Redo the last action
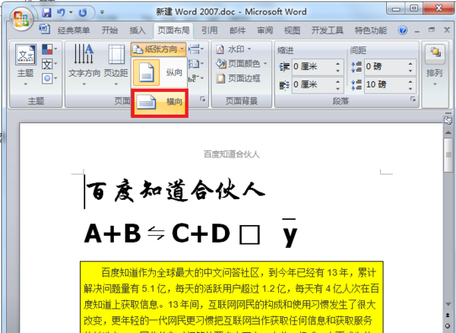 click(x=83, y=12)
